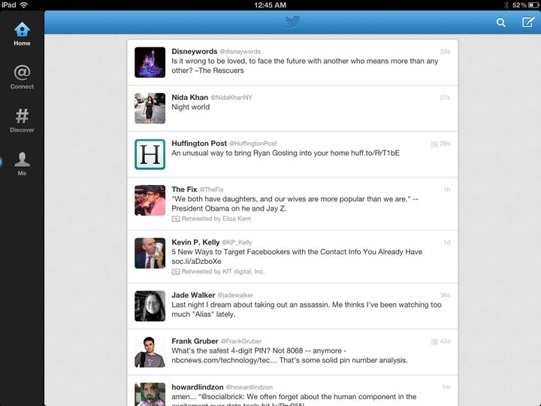Open the media icon on Frank Gruber tweet

click(434, 342)
